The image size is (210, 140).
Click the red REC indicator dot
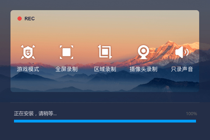pos(20,19)
